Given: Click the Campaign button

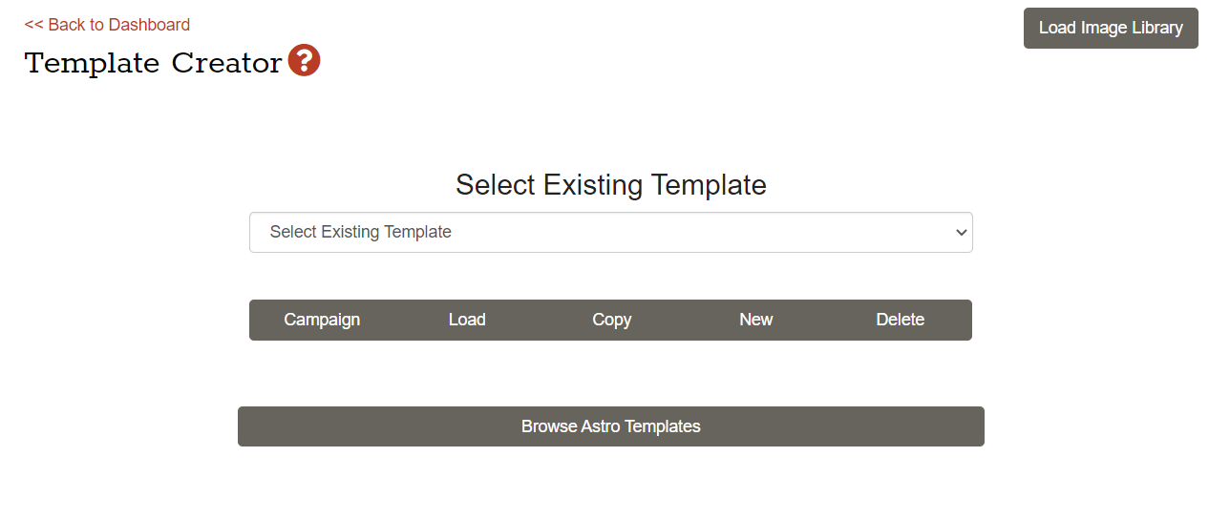Looking at the screenshot, I should click(x=322, y=320).
